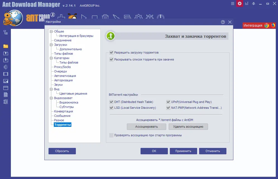Collapse the Видеозахват tree node
Viewport: 278px width, 179px height.
(x=51, y=98)
